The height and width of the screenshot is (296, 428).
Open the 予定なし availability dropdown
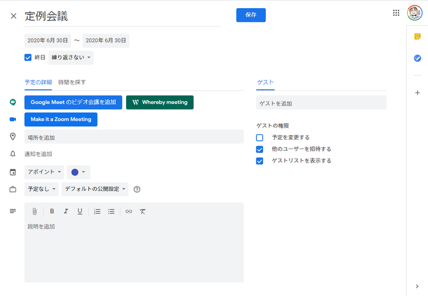coord(41,189)
